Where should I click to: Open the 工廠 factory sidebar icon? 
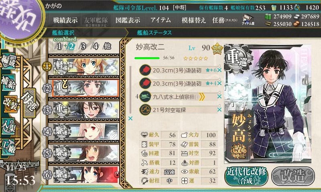point(8,146)
